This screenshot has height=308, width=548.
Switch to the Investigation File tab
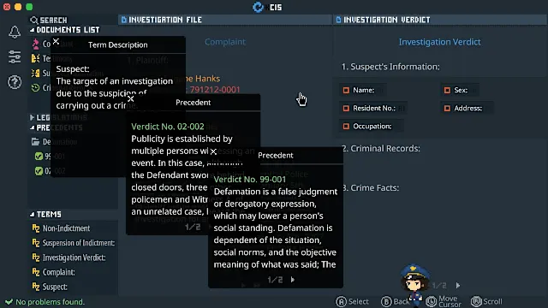225,20
